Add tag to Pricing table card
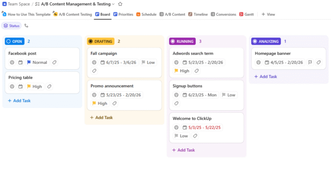The width and height of the screenshot is (331, 191). click(x=49, y=86)
